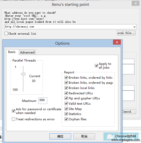Select the Basic tab

[x=12, y=52]
